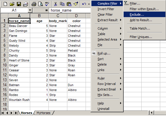Click the Name Box showing A1
Screen dimensions: 166x116
14,10
